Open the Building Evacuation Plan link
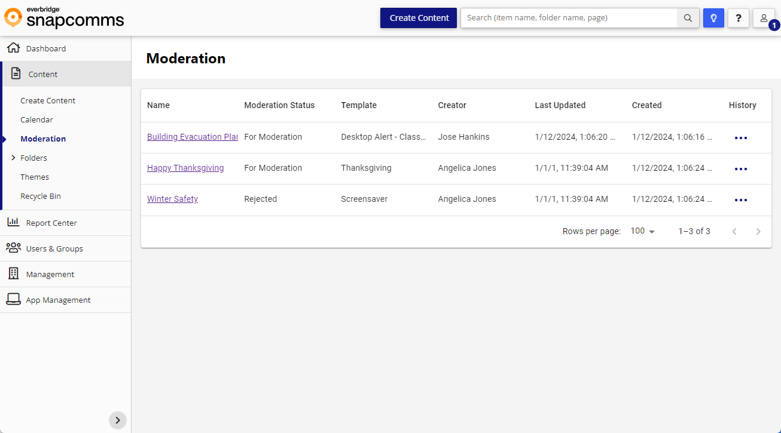 (x=193, y=137)
